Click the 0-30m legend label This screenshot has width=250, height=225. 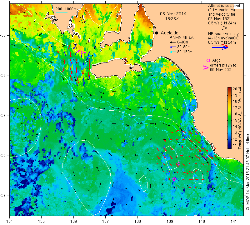tap(182, 42)
